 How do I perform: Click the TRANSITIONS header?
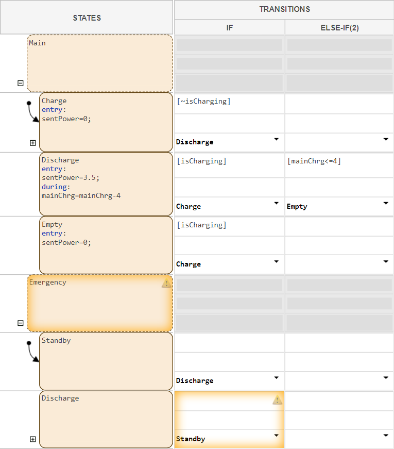(x=284, y=9)
